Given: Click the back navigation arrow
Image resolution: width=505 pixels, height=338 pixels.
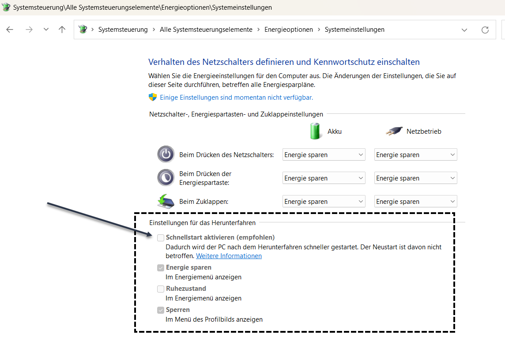Looking at the screenshot, I should [10, 30].
